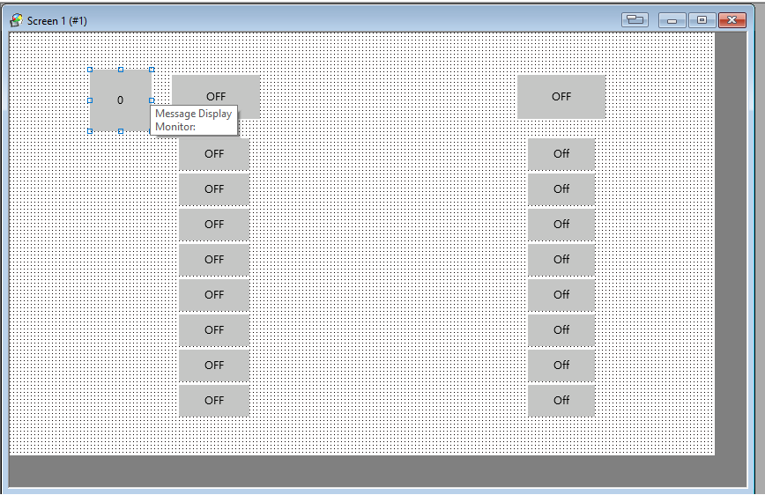Close the Screen 1 window

tap(732, 20)
